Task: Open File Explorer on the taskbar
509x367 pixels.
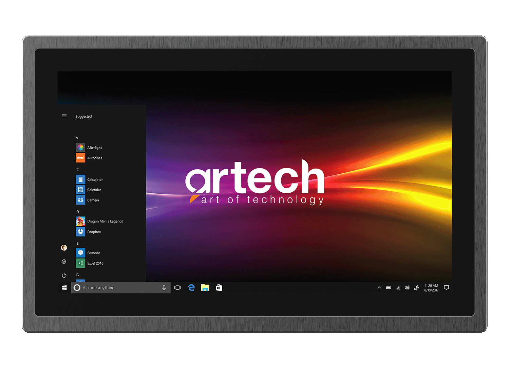Action: (x=205, y=288)
